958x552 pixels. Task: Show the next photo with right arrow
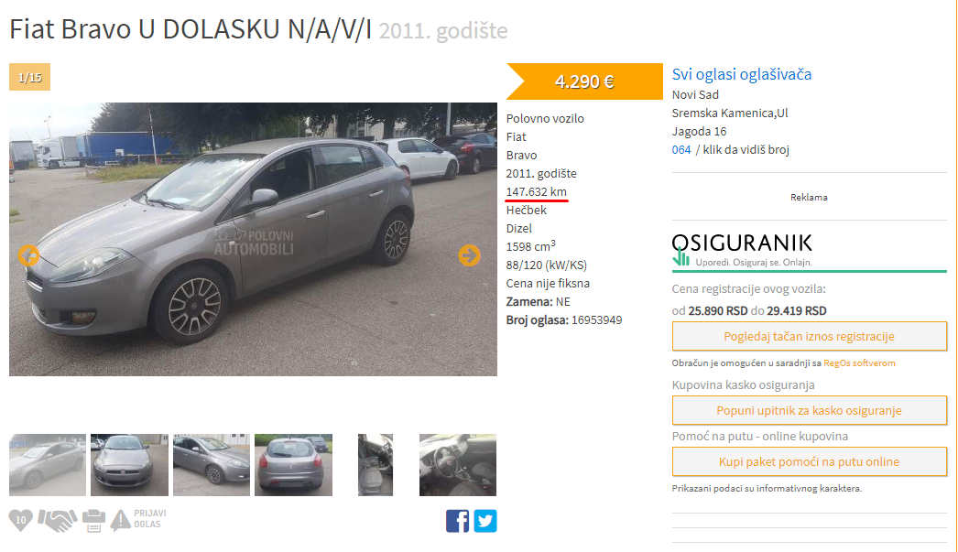click(469, 255)
